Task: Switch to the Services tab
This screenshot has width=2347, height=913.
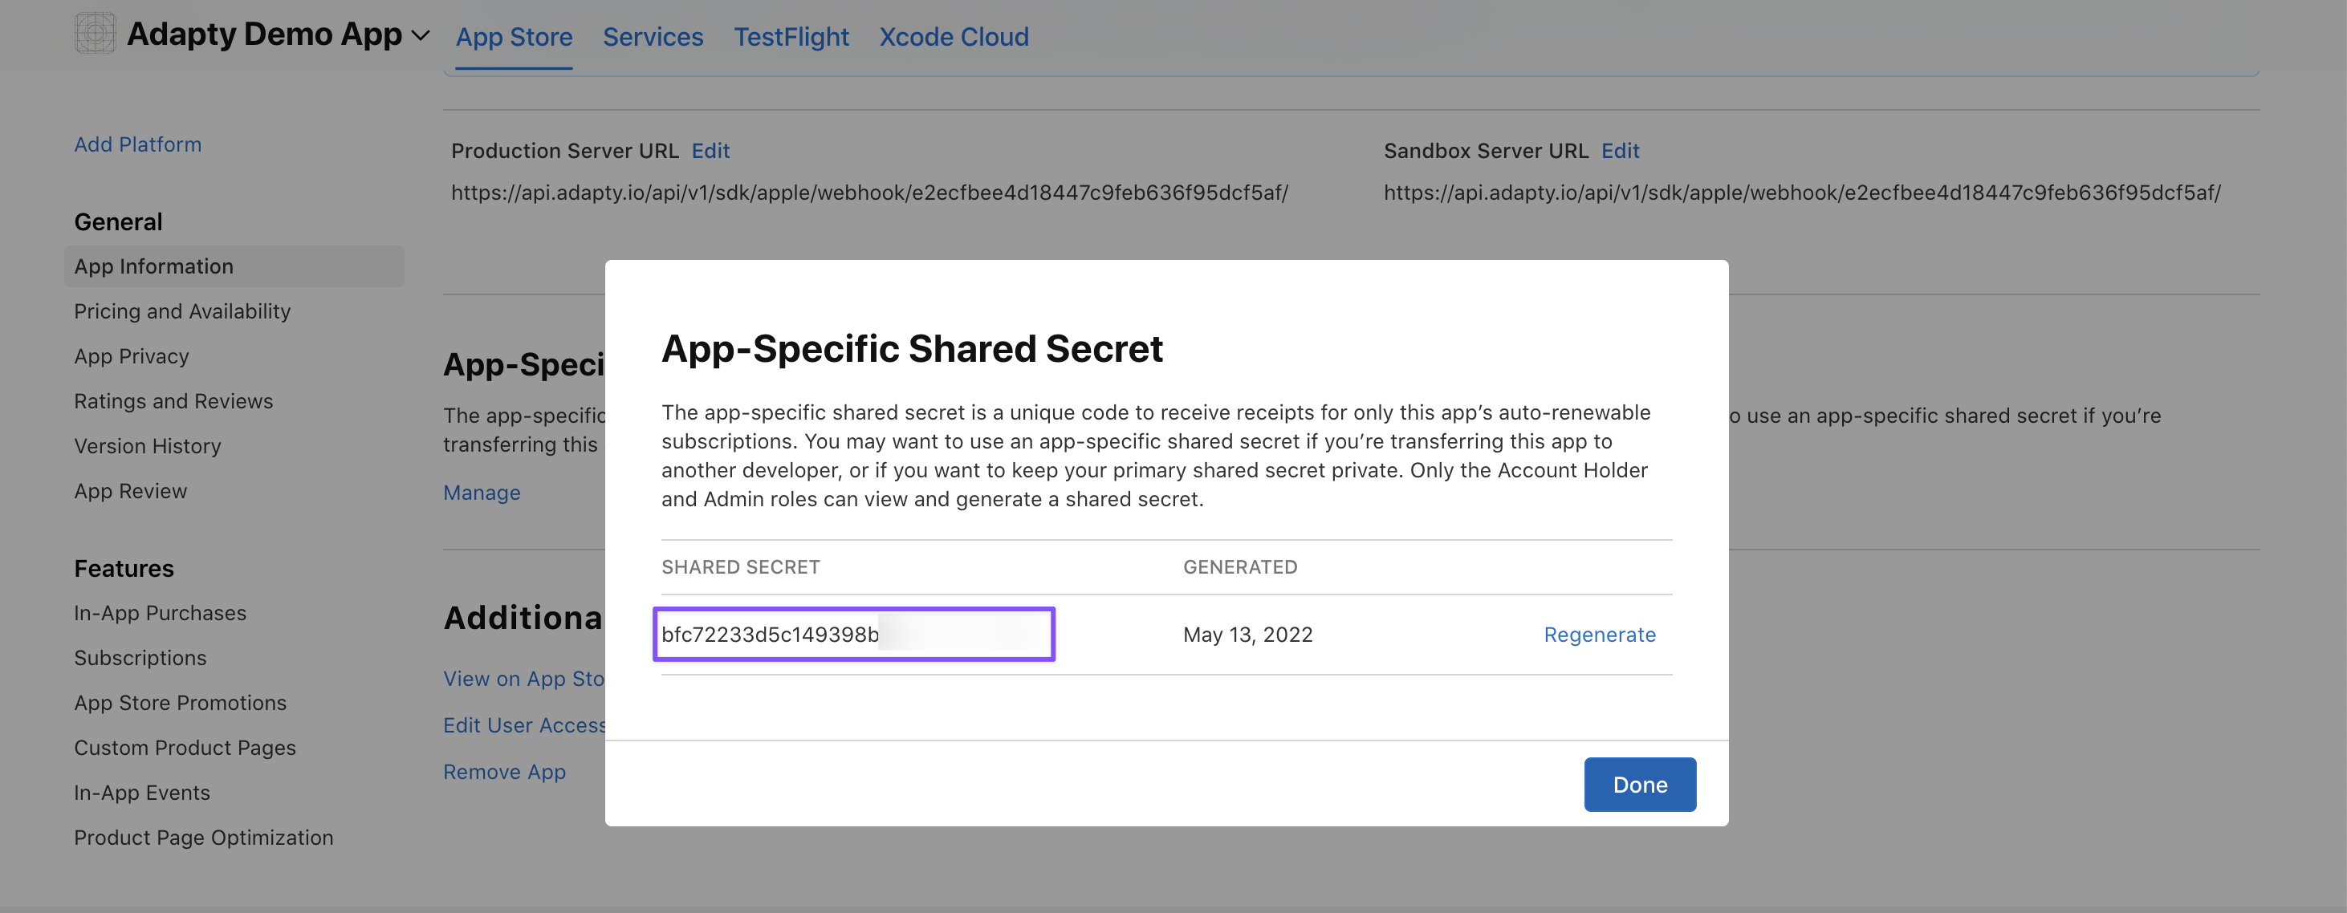Action: (x=653, y=36)
